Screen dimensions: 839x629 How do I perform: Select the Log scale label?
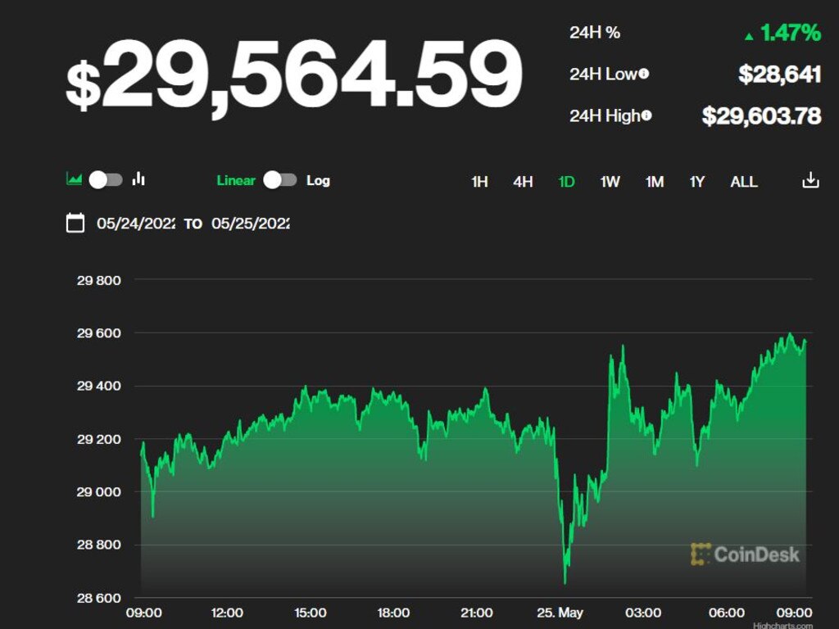(x=318, y=180)
